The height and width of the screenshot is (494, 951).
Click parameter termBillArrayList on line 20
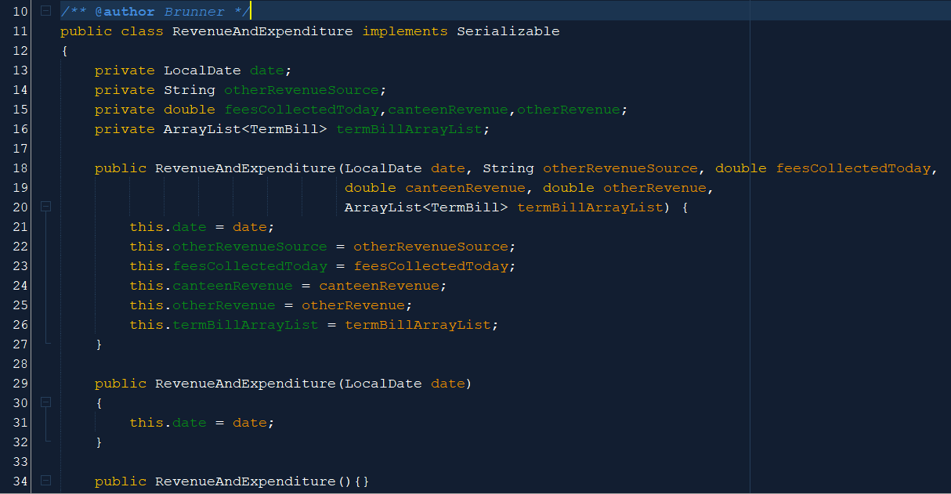tap(591, 207)
